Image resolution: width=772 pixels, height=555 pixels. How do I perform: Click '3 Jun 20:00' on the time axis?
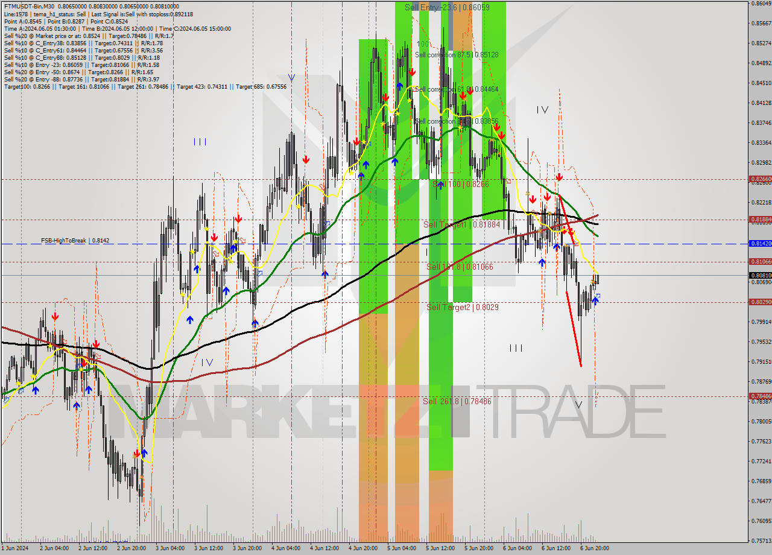pos(247,548)
